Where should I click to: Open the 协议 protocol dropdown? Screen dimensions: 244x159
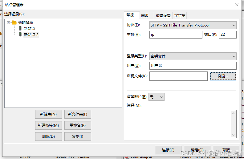[x=193, y=25]
